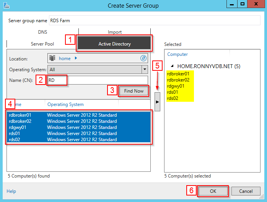Select the Server Pool tab
The image size is (267, 202).
coord(42,44)
